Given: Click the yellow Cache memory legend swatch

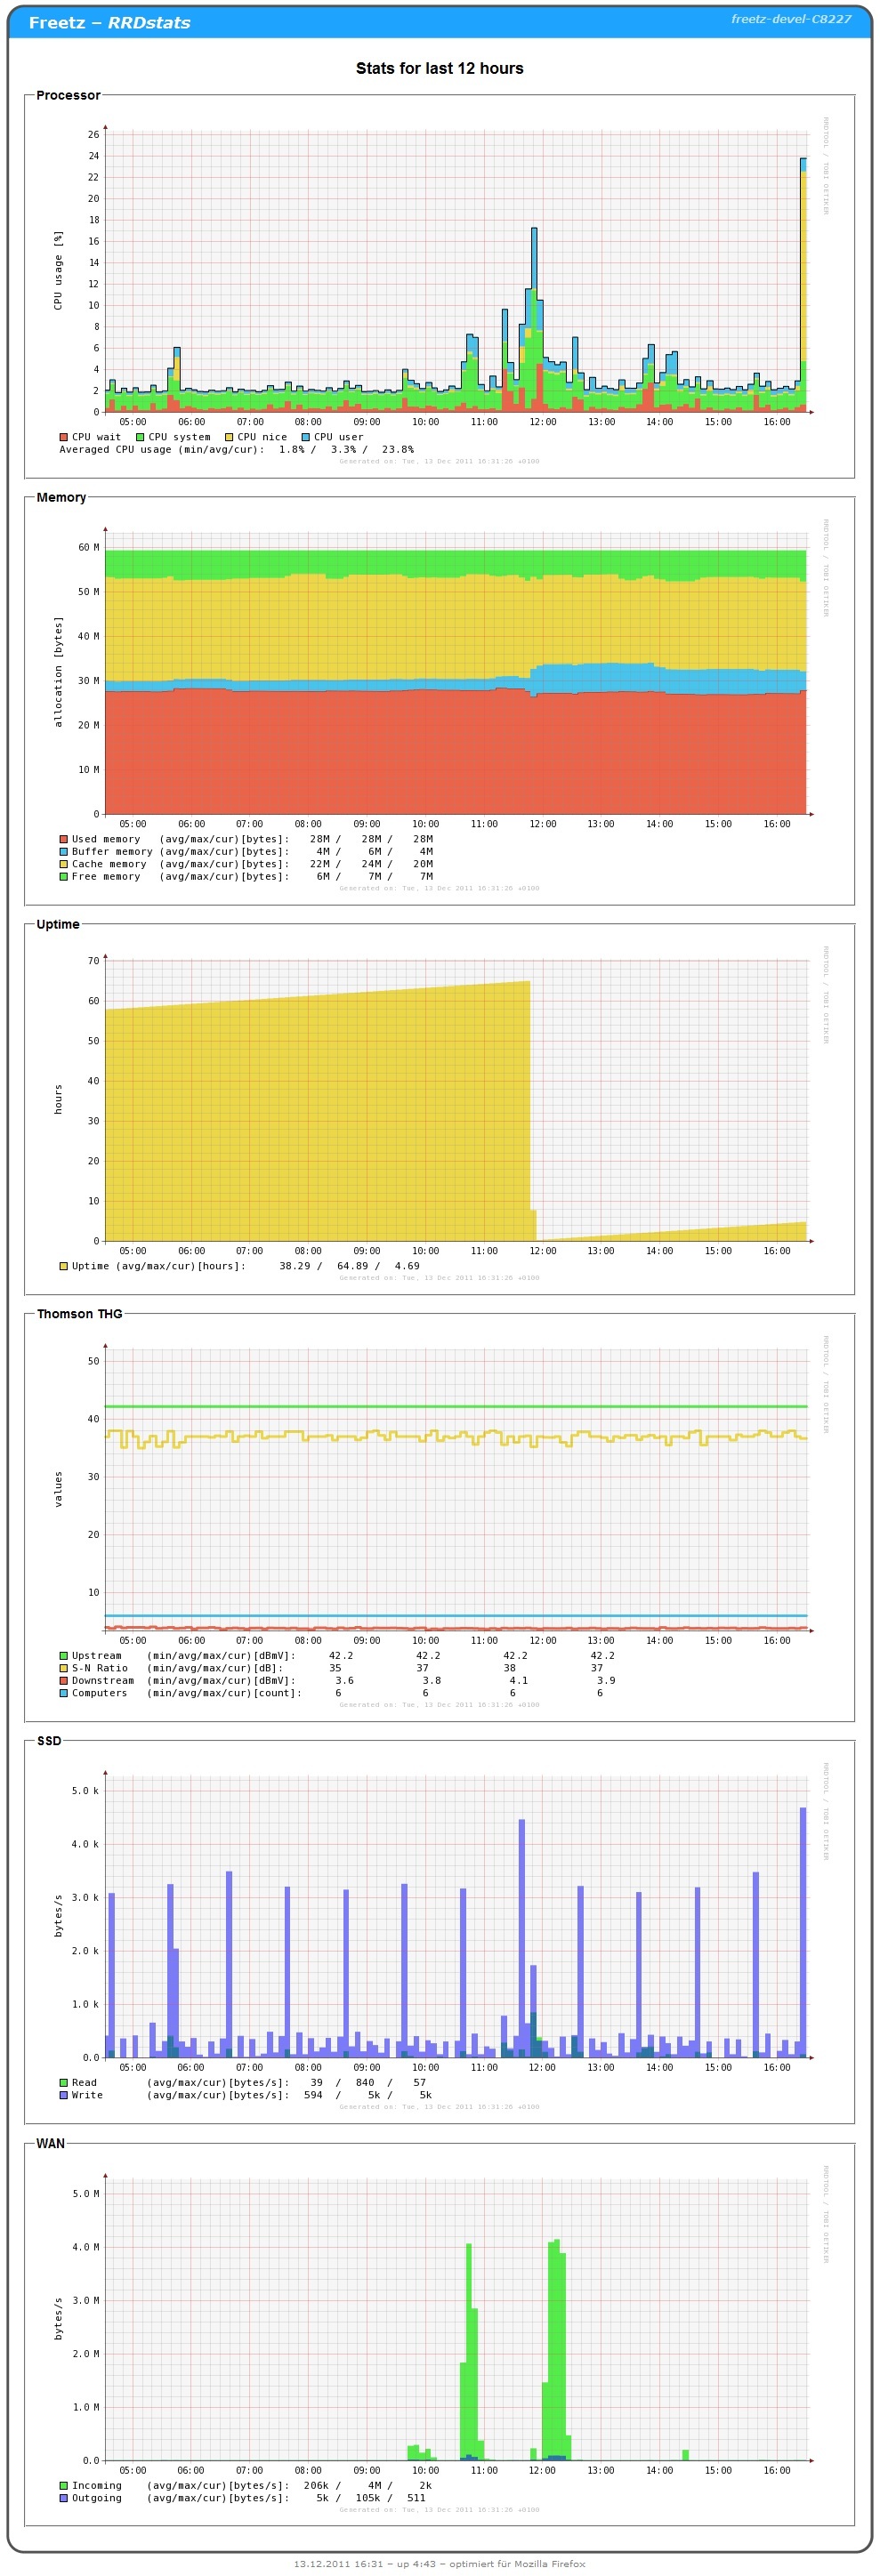Looking at the screenshot, I should tap(64, 864).
